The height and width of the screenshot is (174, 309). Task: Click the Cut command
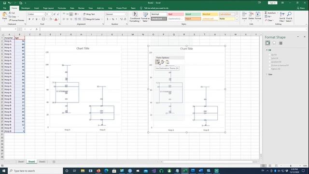click(12, 13)
